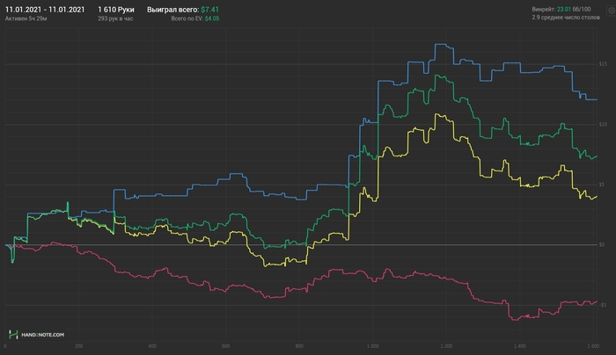Image resolution: width=616 pixels, height=355 pixels.
Task: Click the $0 y-axis label
Action: [x=602, y=245]
